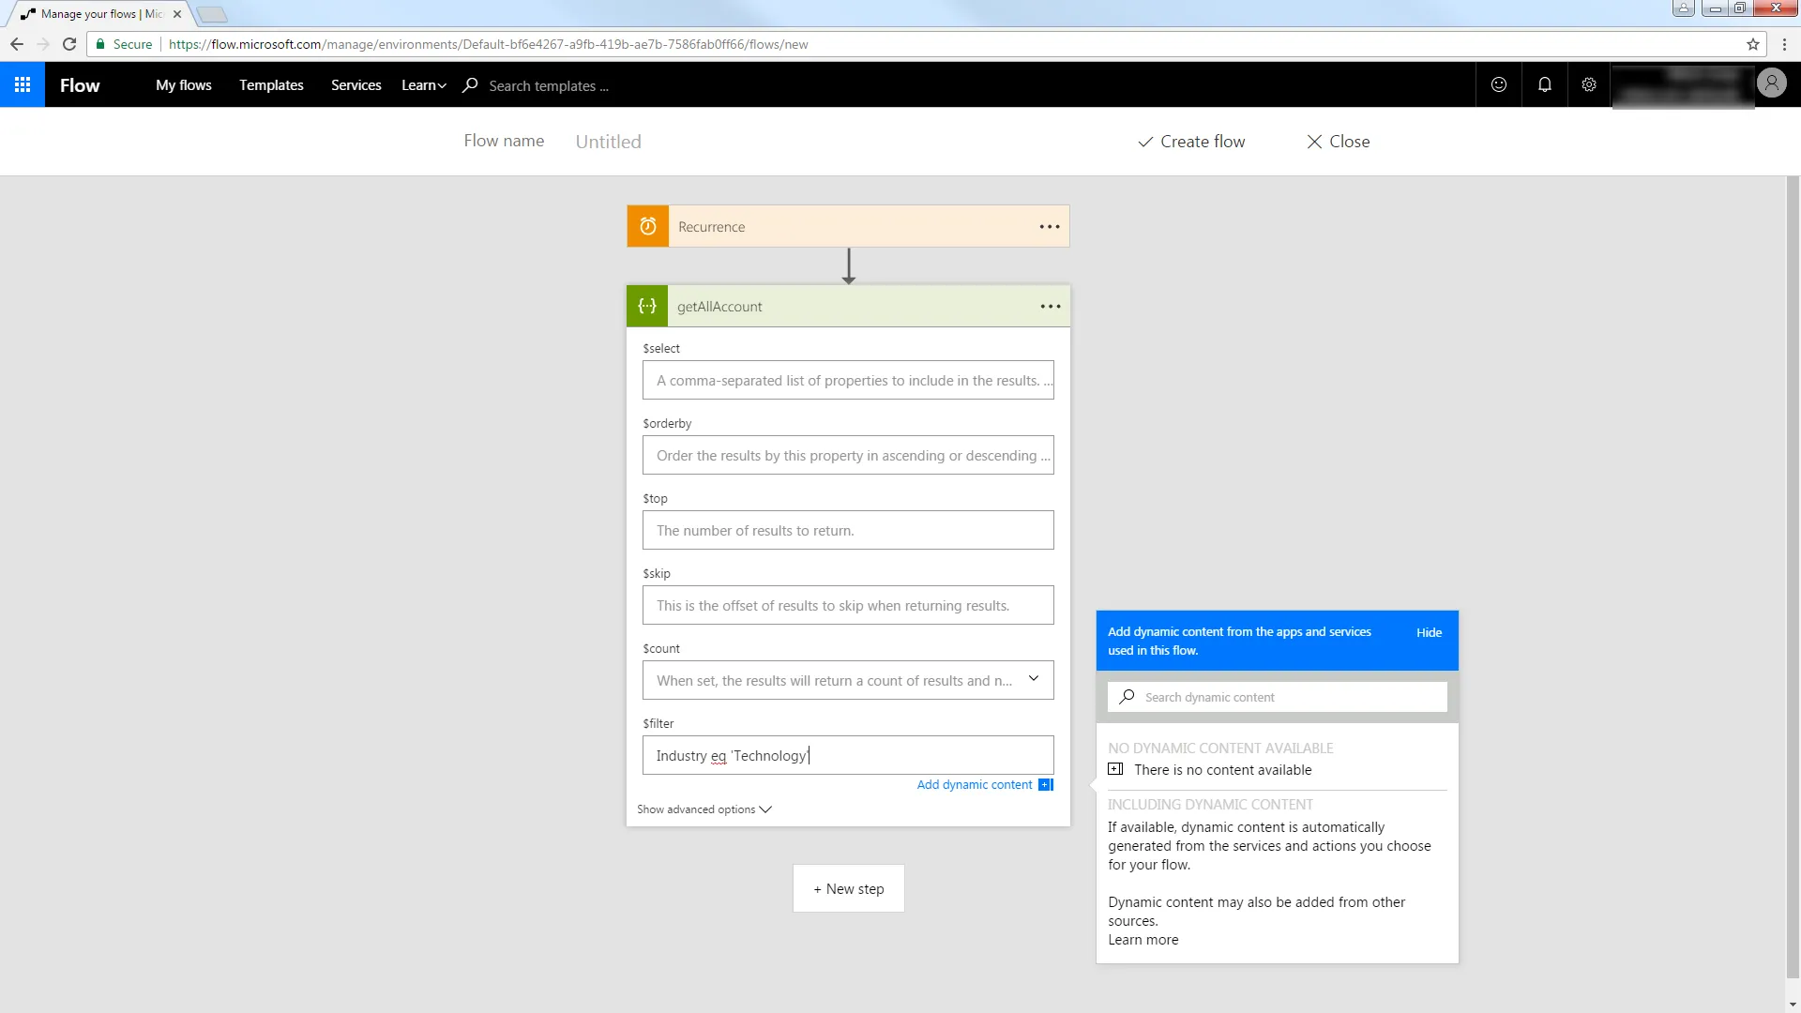Click the Recurrence alarm clock icon

[x=647, y=226]
